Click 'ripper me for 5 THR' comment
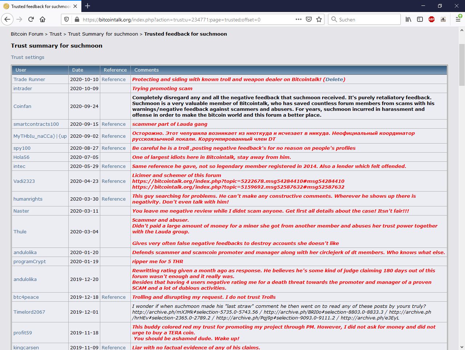 (158, 261)
